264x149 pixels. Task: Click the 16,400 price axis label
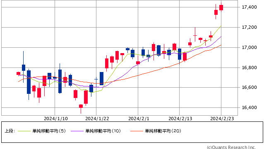(250, 107)
